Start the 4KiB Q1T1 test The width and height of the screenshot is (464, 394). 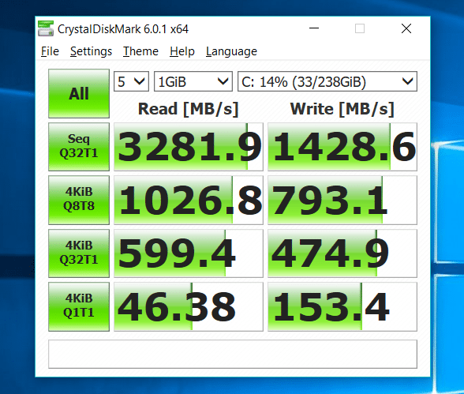79,306
